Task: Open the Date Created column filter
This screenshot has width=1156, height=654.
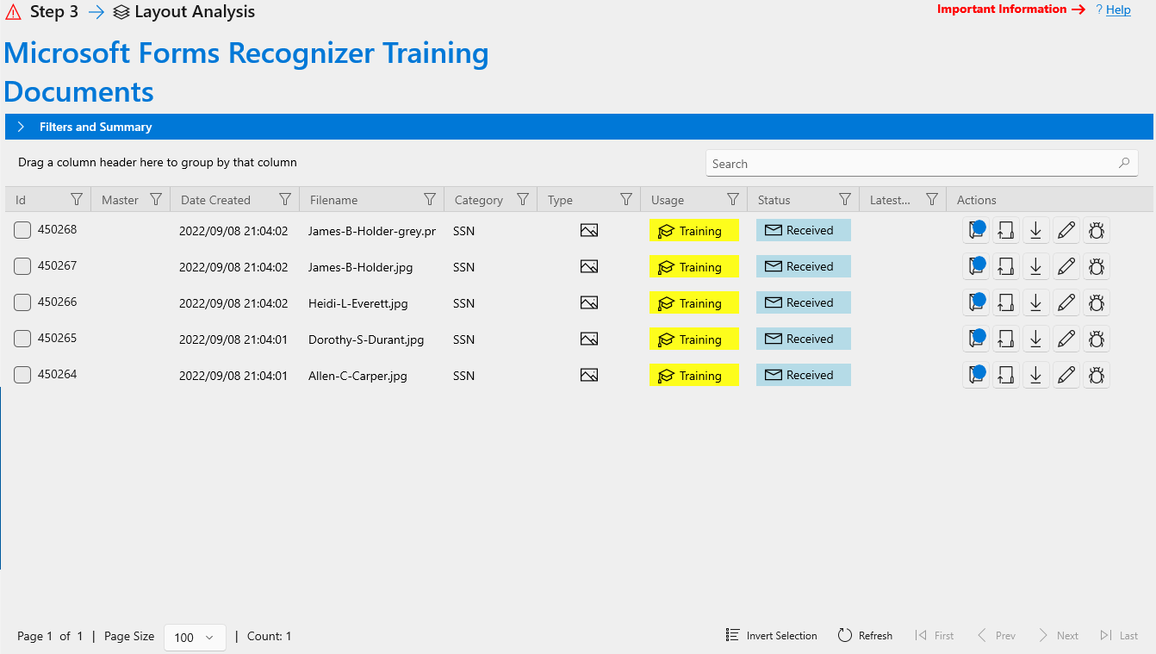Action: pyautogui.click(x=285, y=199)
